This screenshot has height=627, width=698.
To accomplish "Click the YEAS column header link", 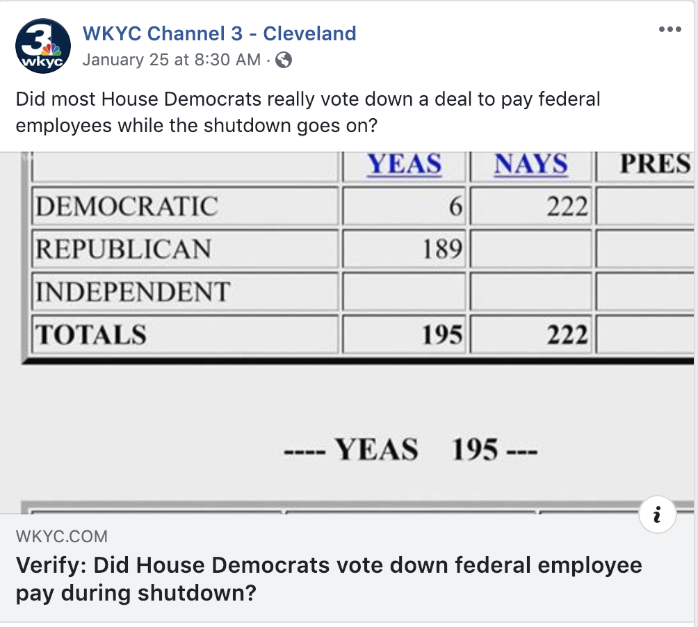I will (404, 164).
